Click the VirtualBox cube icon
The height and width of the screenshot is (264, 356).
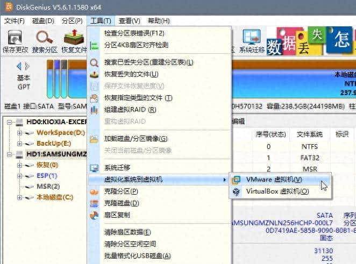pos(236,191)
